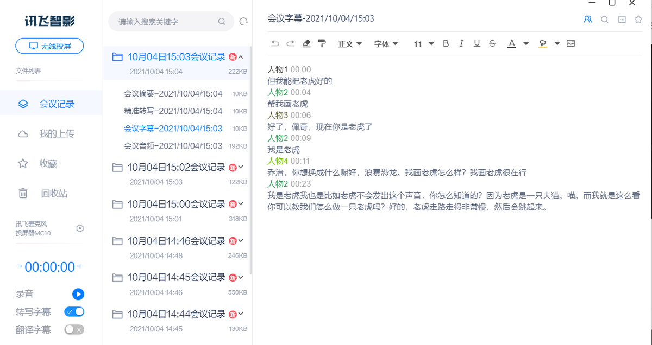Click the folder icon of 15:00 meeting record
Screen dimensions: 652x345
pos(117,205)
